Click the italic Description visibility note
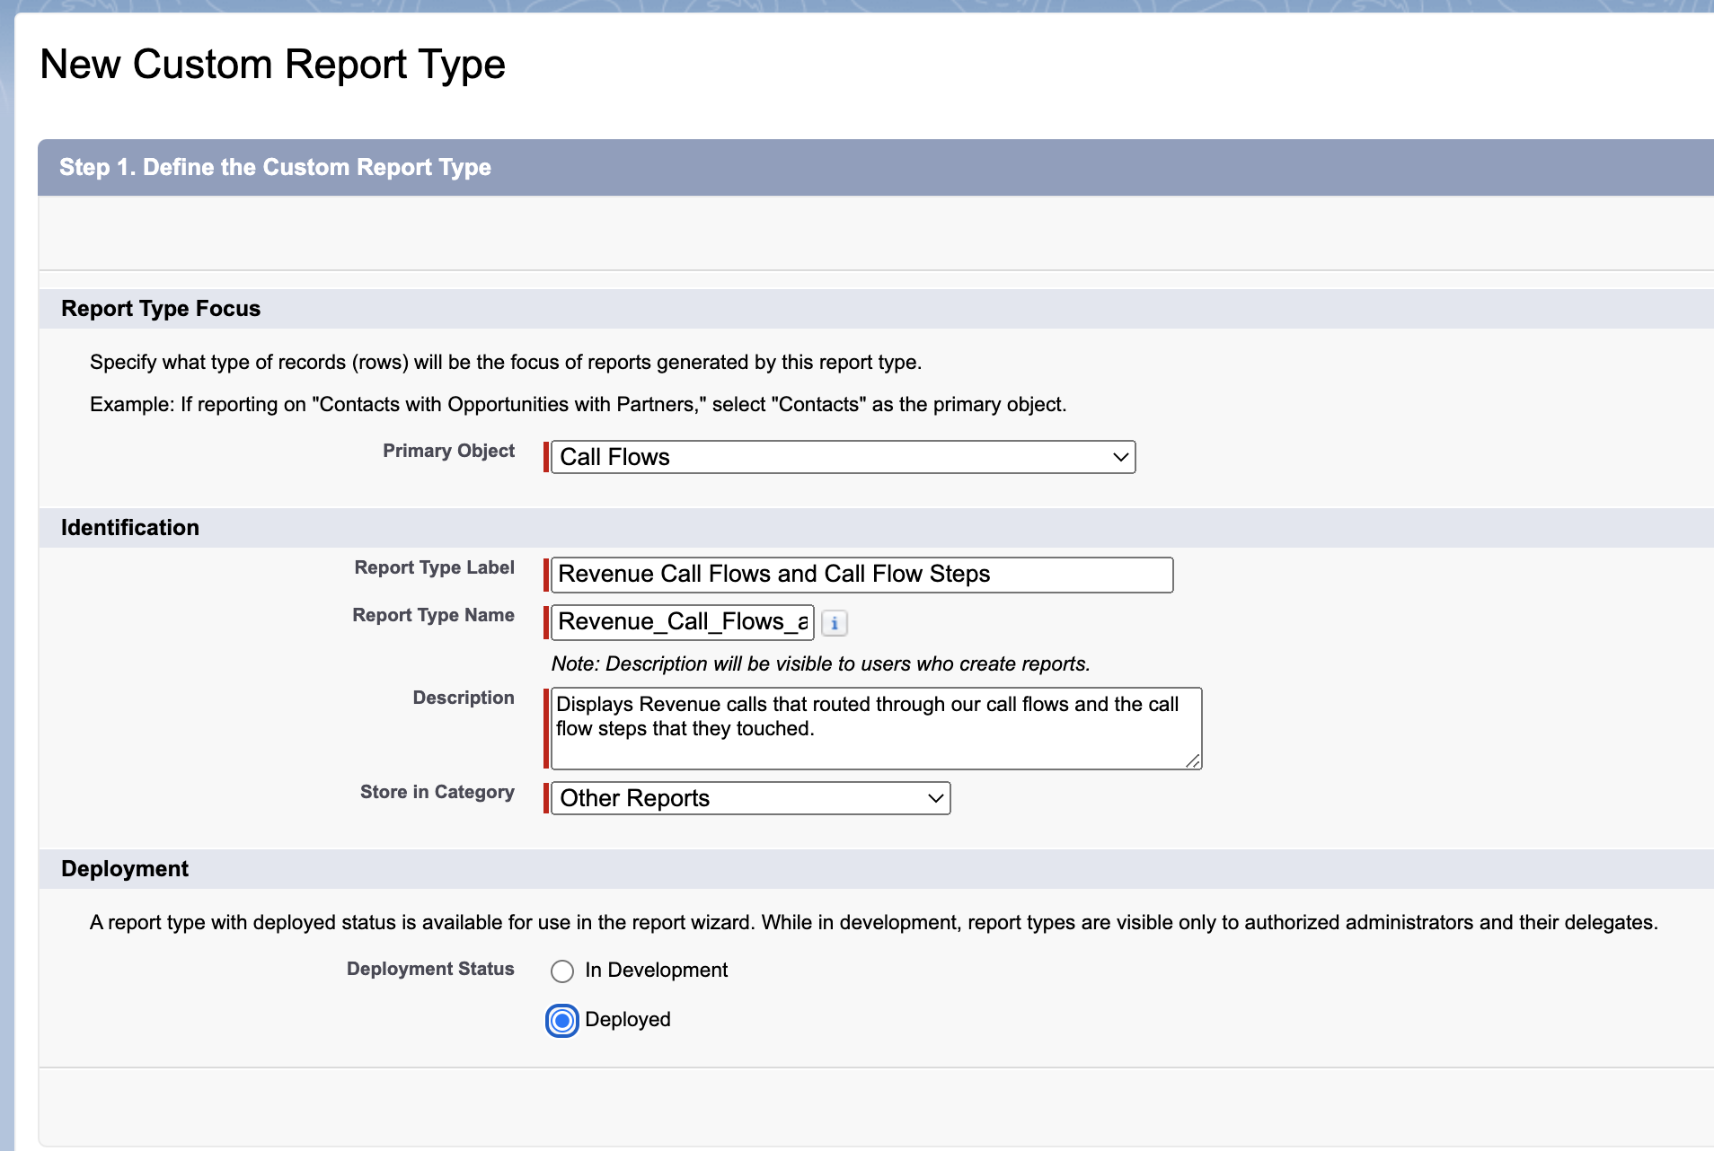This screenshot has height=1151, width=1714. [820, 664]
